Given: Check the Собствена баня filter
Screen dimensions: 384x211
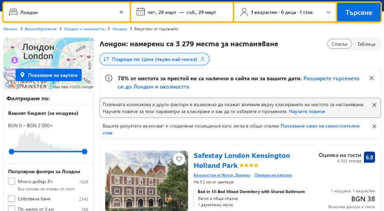Looking at the screenshot, I should point(12,199).
